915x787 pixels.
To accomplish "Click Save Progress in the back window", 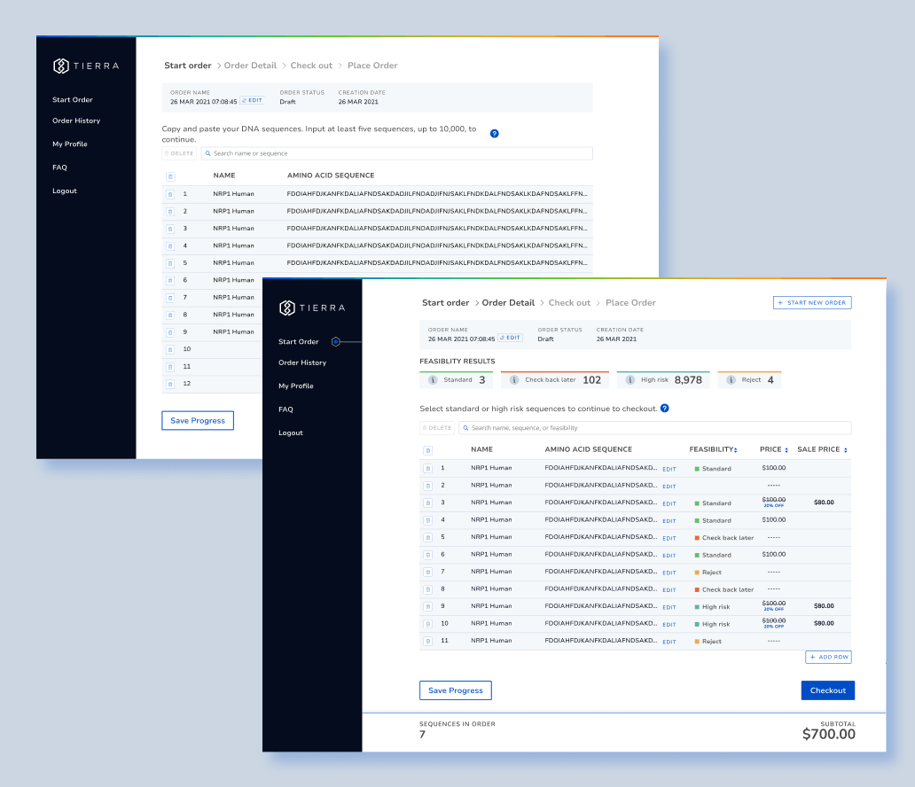I will point(198,421).
